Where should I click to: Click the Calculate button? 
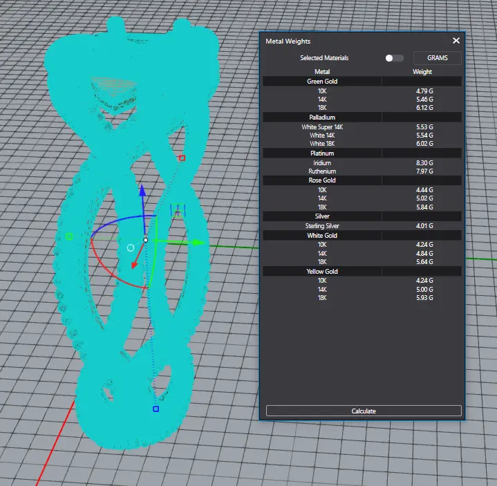(x=364, y=411)
